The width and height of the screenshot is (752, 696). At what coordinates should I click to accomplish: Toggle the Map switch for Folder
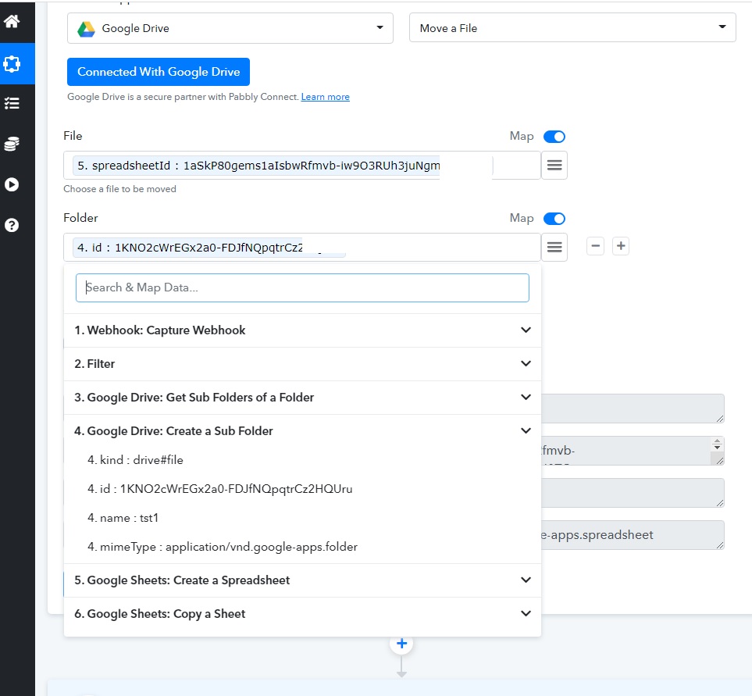pos(554,219)
